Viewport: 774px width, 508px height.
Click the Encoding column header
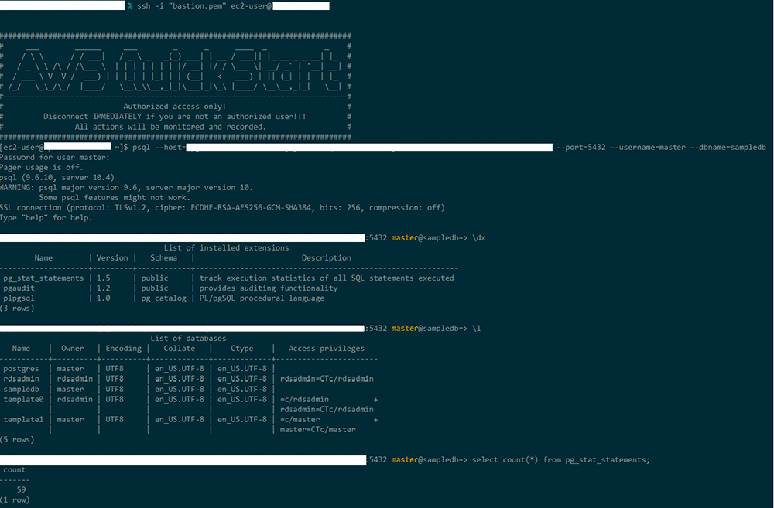point(123,349)
